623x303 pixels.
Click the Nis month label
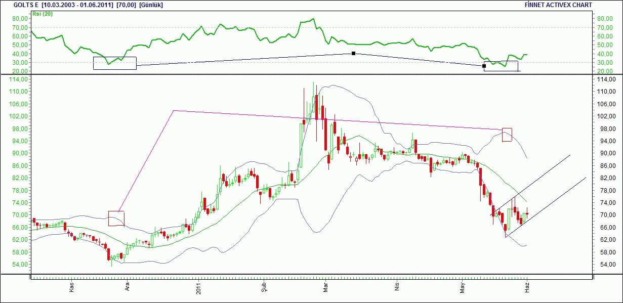click(x=397, y=287)
